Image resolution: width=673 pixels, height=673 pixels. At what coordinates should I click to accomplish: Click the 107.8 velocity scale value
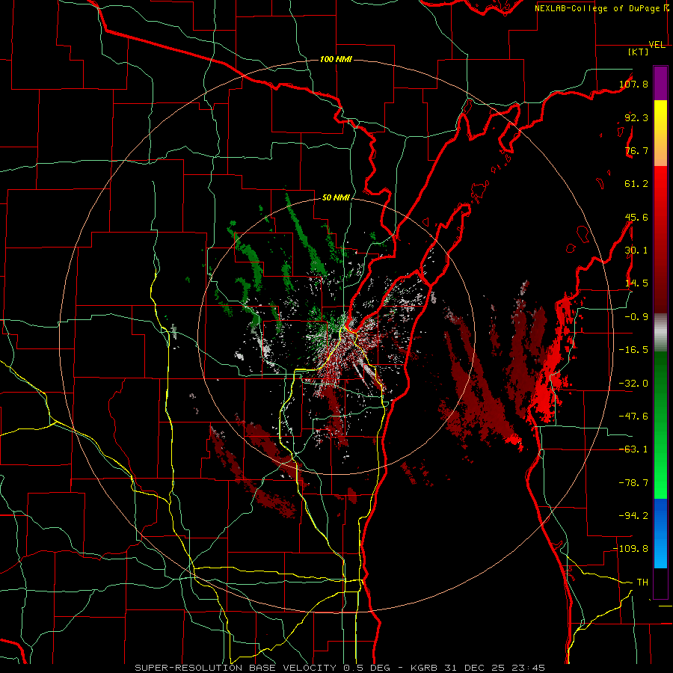click(x=633, y=84)
